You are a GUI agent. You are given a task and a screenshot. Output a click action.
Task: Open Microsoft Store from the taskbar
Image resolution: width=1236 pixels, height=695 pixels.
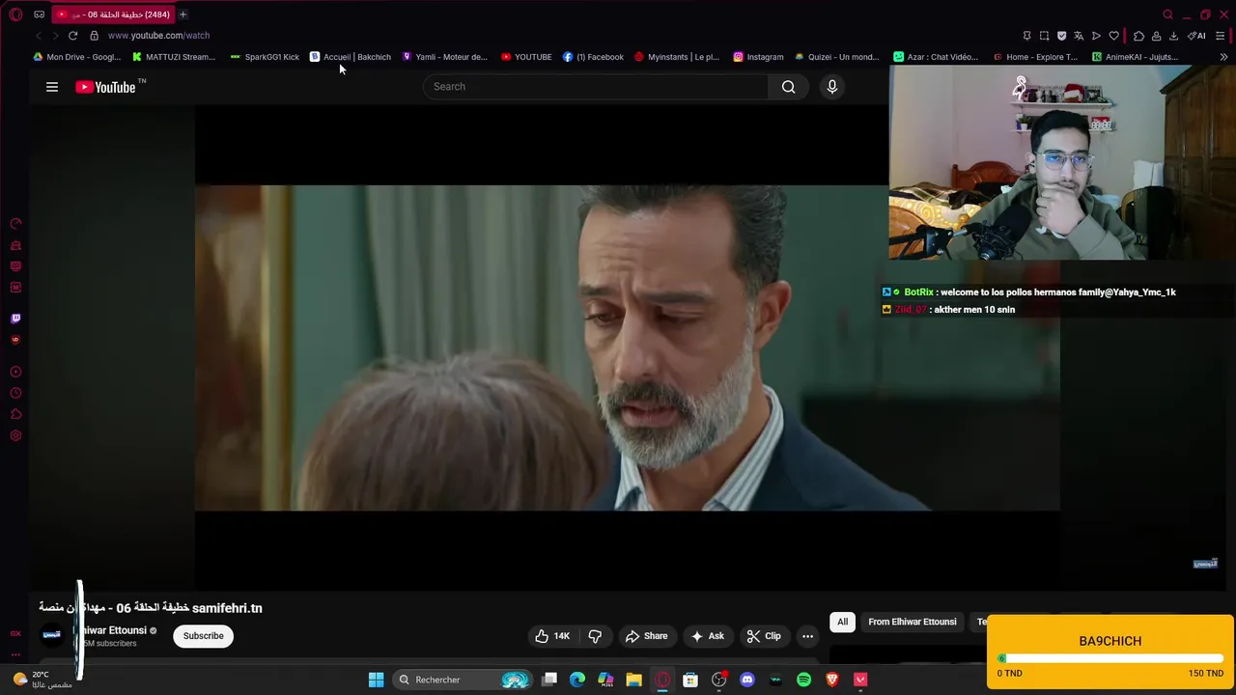pyautogui.click(x=690, y=680)
